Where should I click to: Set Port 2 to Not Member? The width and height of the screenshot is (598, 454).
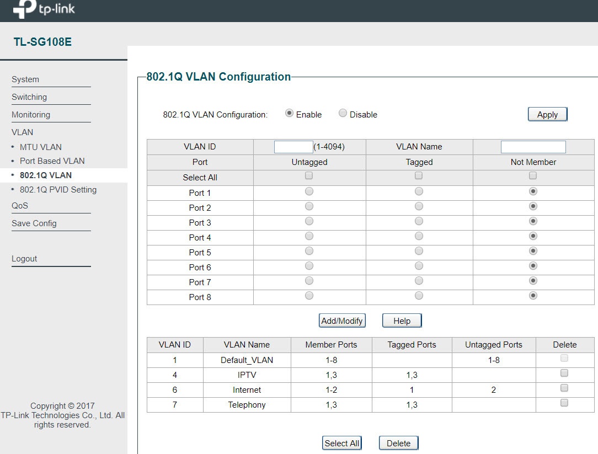pos(533,206)
